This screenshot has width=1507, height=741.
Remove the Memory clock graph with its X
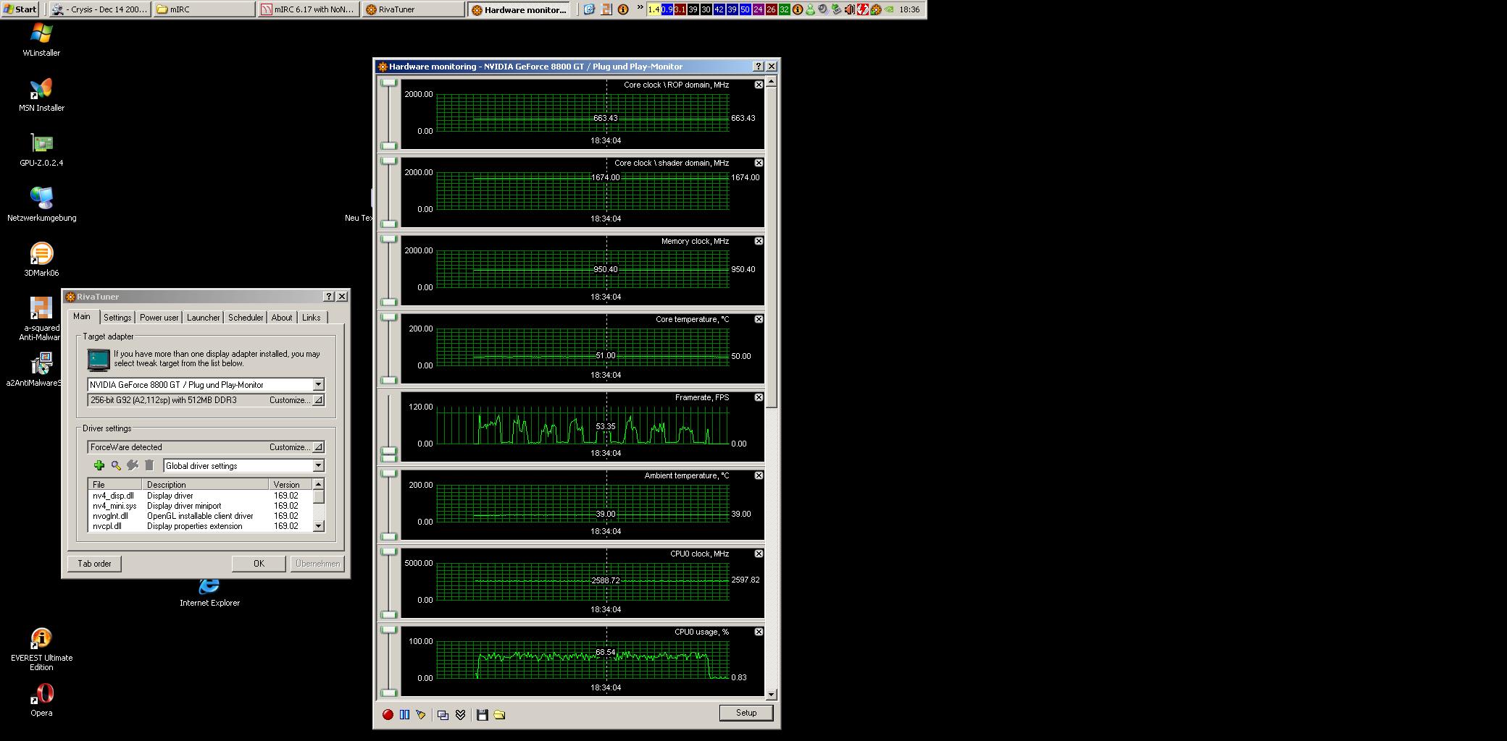pos(759,241)
